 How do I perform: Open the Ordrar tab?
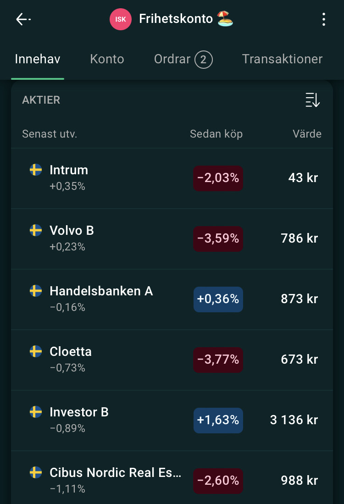pyautogui.click(x=183, y=59)
